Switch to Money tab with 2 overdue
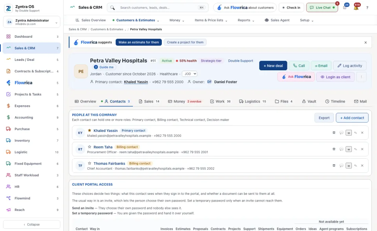Screen dimensions: 377x231 pos(185,101)
